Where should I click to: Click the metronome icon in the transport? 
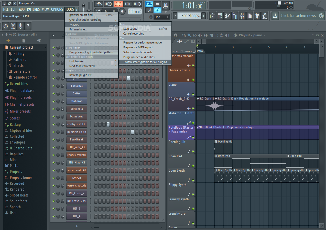[x=99, y=4]
